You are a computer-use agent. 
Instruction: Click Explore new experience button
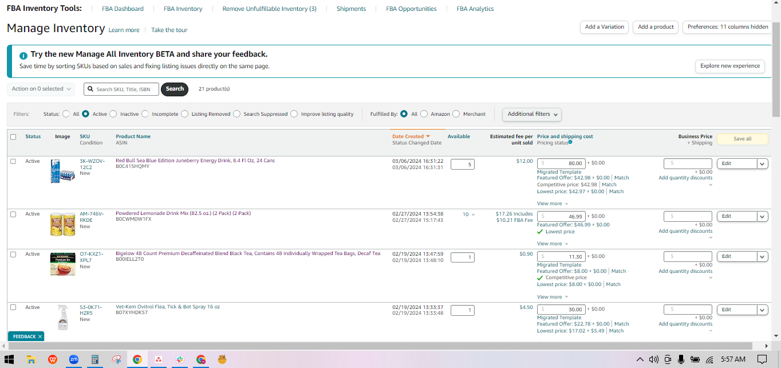click(730, 66)
